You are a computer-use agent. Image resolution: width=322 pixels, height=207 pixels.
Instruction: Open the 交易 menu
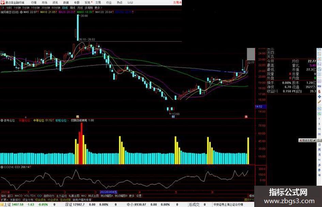[x=98, y=3]
